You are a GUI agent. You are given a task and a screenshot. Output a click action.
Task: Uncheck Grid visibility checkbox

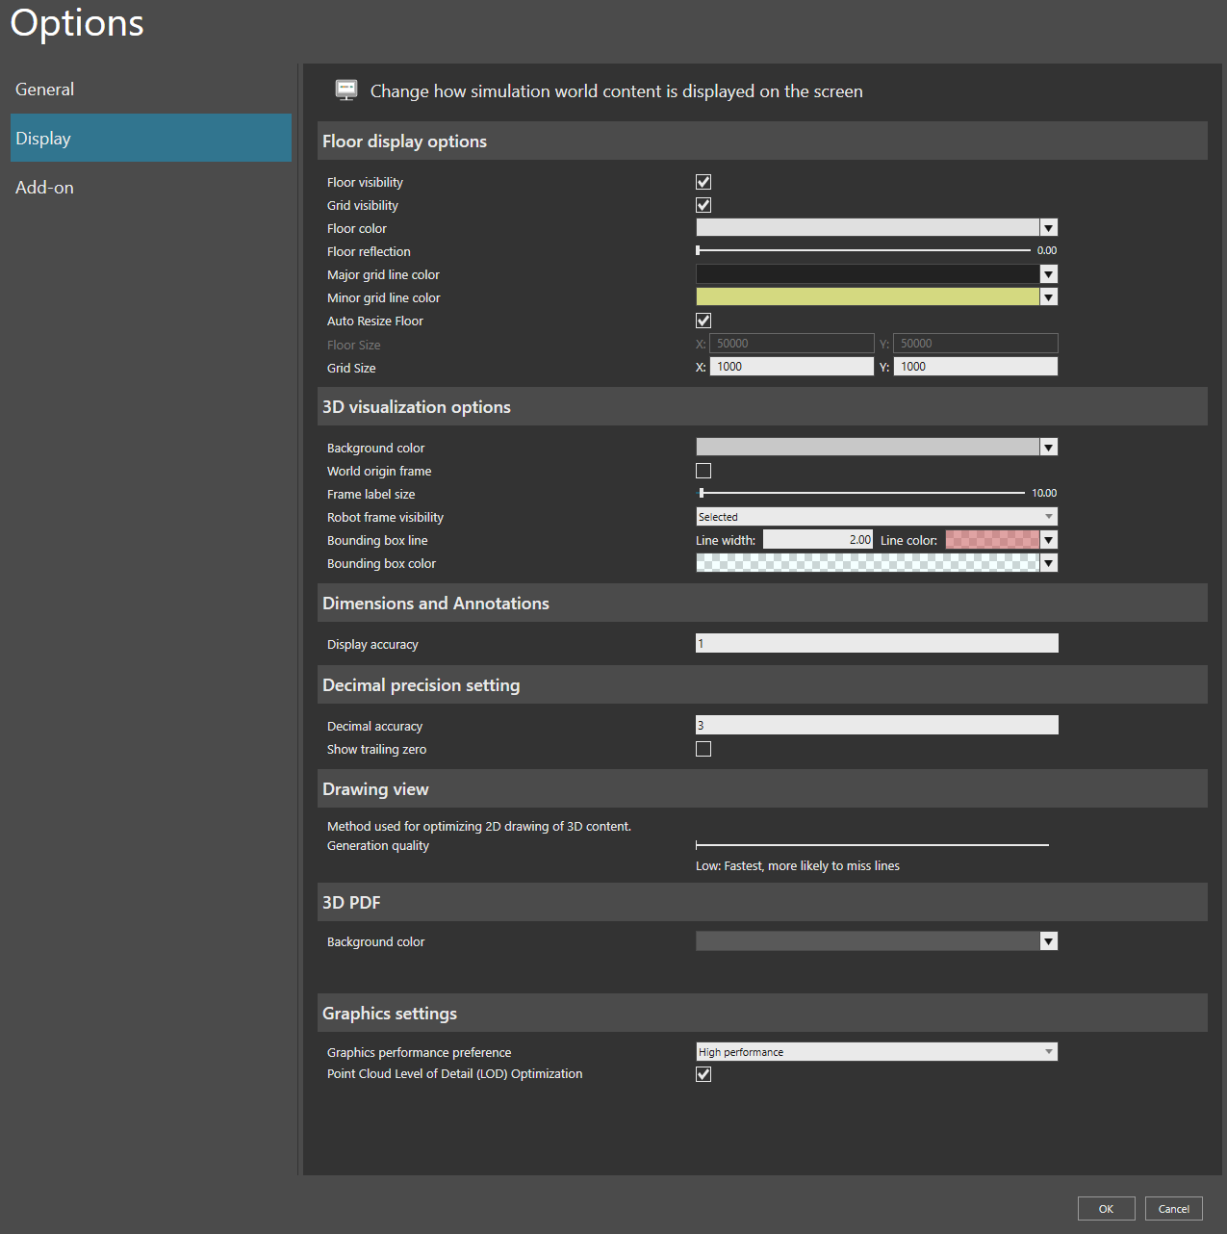(x=703, y=205)
